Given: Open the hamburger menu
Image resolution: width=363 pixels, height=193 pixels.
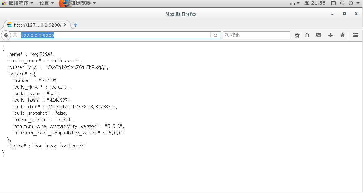Looking at the screenshot, I should pos(356,35).
